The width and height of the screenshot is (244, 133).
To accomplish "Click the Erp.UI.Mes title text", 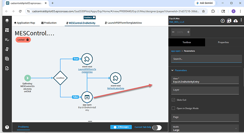I will (174, 18).
